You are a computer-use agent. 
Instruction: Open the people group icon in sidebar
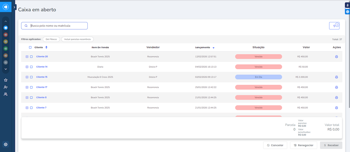point(6,94)
